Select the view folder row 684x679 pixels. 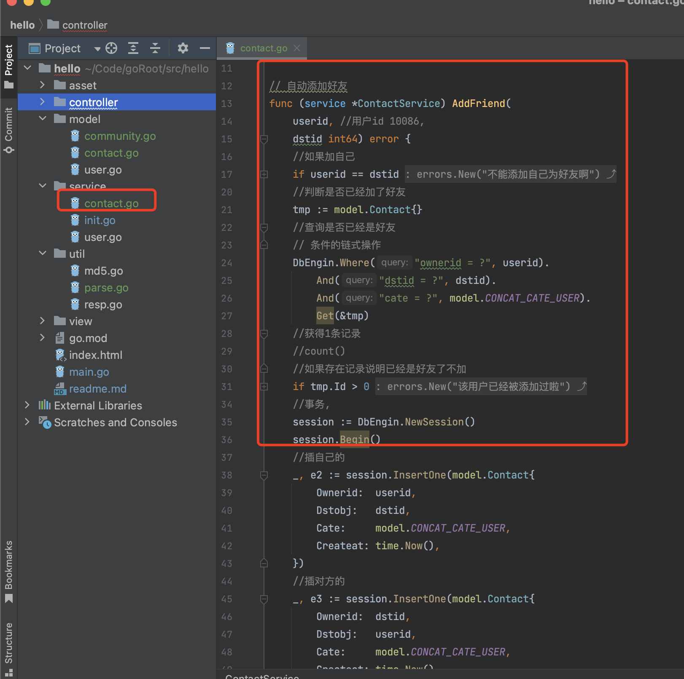tap(117, 321)
